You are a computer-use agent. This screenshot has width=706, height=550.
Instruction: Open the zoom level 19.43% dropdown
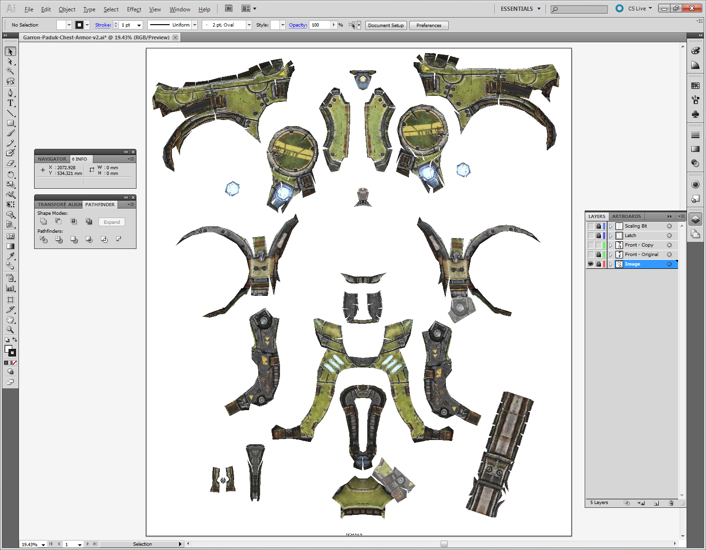click(43, 544)
